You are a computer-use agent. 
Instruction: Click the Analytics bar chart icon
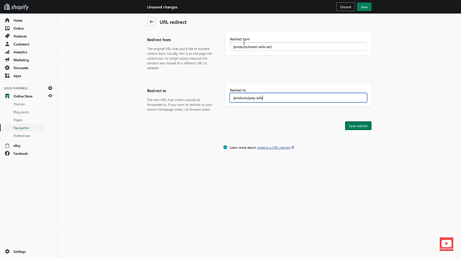pos(7,52)
